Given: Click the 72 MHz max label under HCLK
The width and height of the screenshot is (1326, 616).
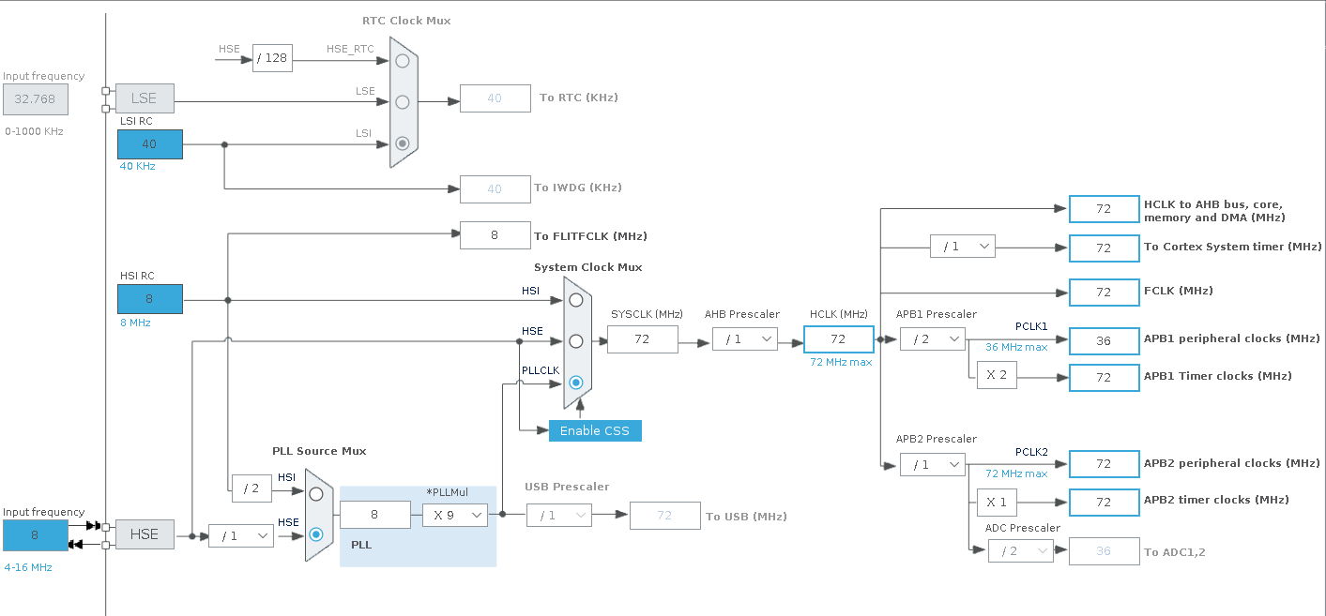Looking at the screenshot, I should point(841,362).
